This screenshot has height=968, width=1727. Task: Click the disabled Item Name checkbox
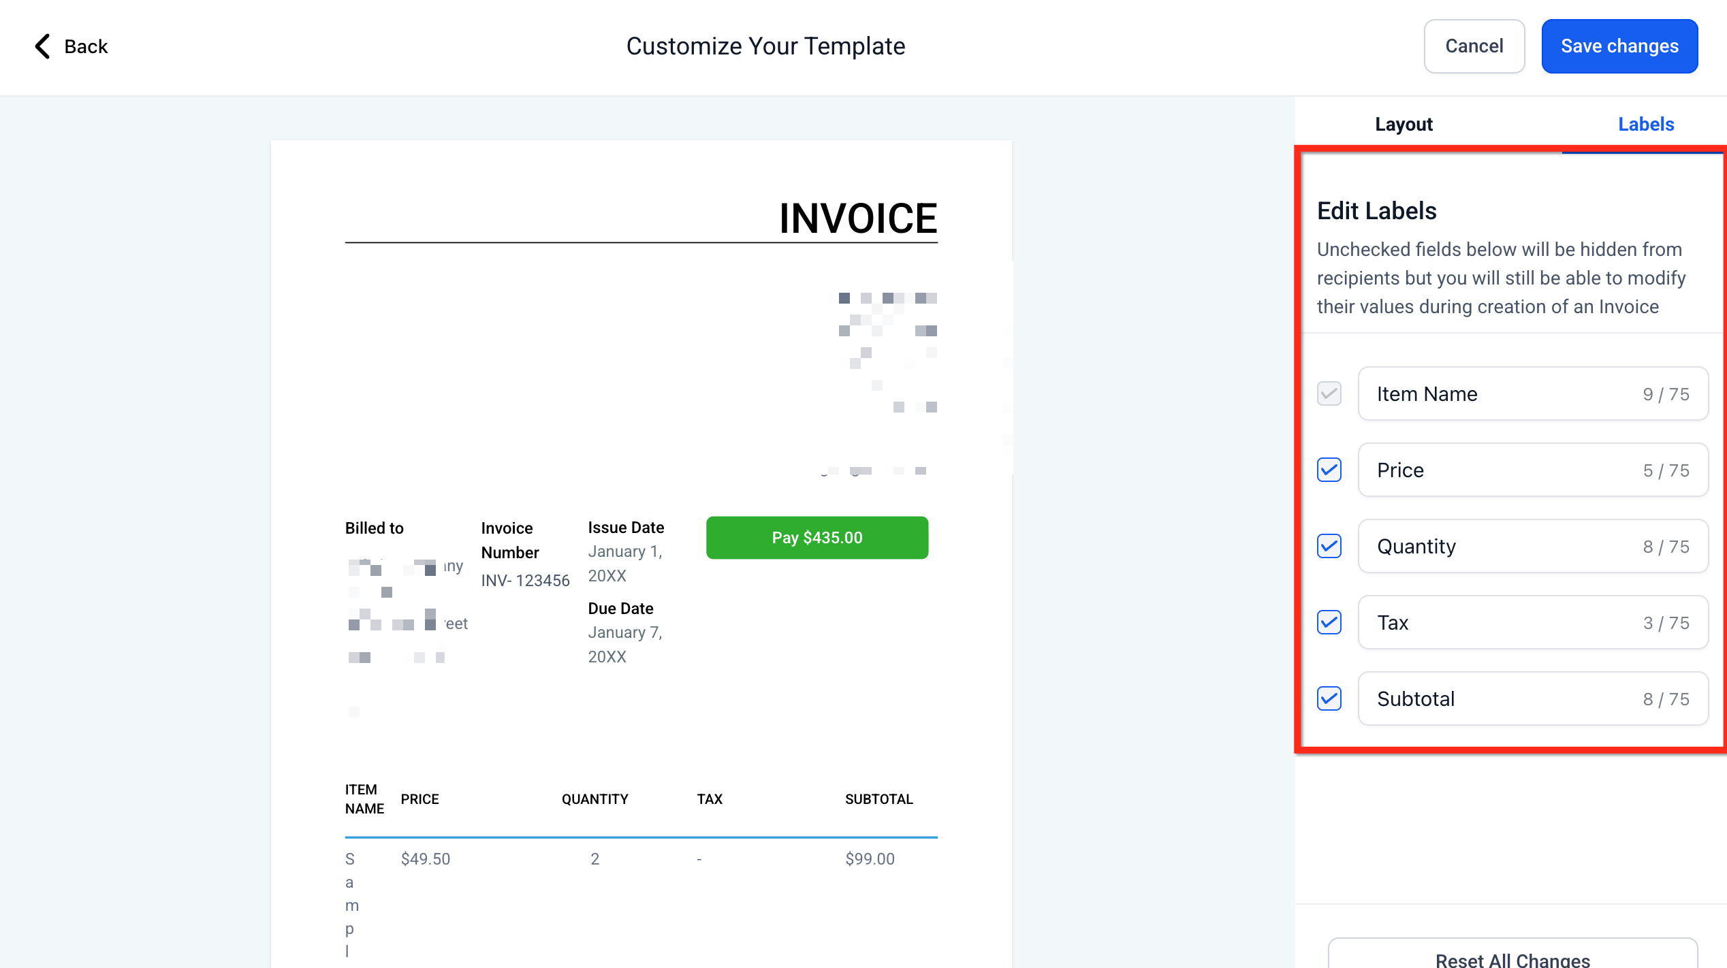tap(1329, 393)
